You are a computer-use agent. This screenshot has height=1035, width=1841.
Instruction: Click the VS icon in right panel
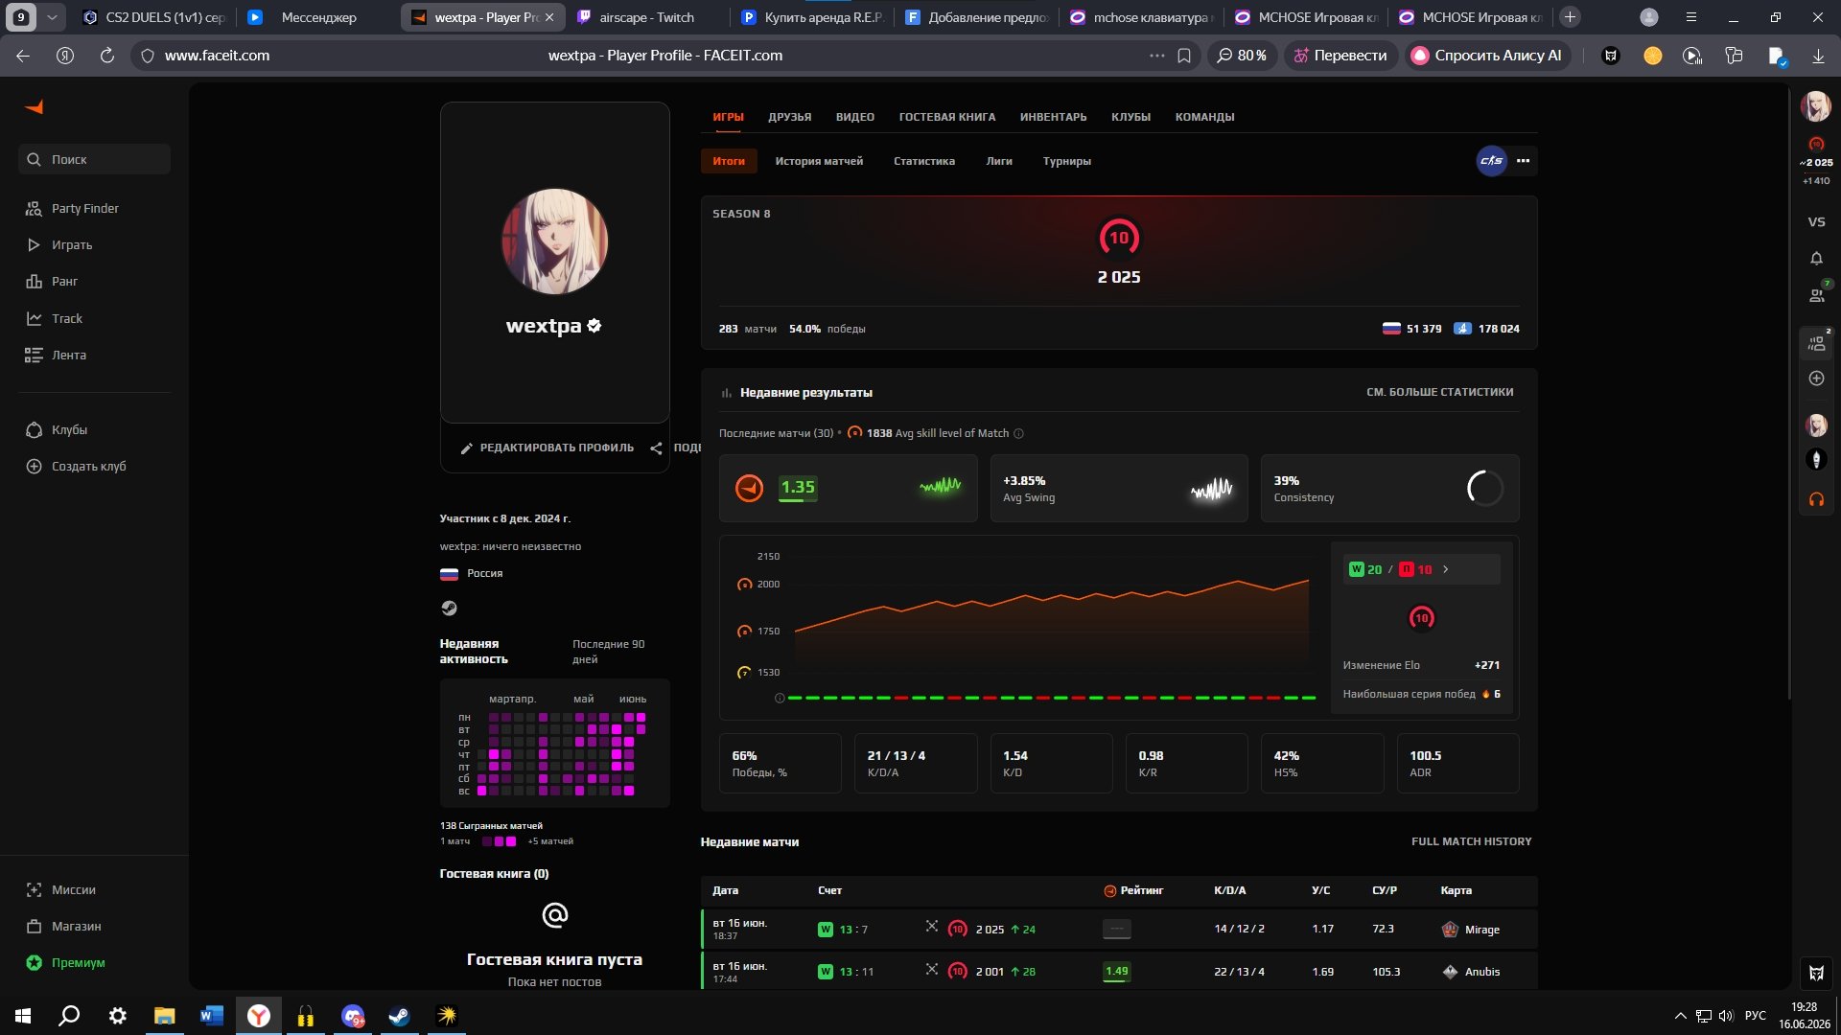[x=1816, y=221]
